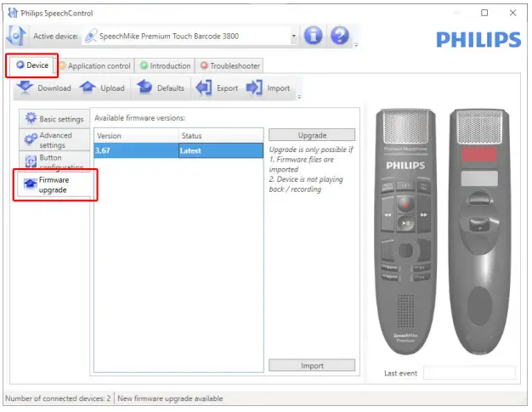The height and width of the screenshot is (412, 532).
Task: Click the Philips SpeechControl title bar icon
Action: pyautogui.click(x=13, y=13)
